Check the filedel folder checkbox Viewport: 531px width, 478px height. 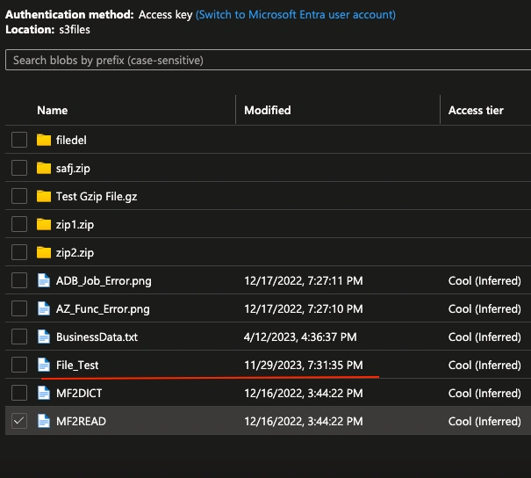[19, 140]
